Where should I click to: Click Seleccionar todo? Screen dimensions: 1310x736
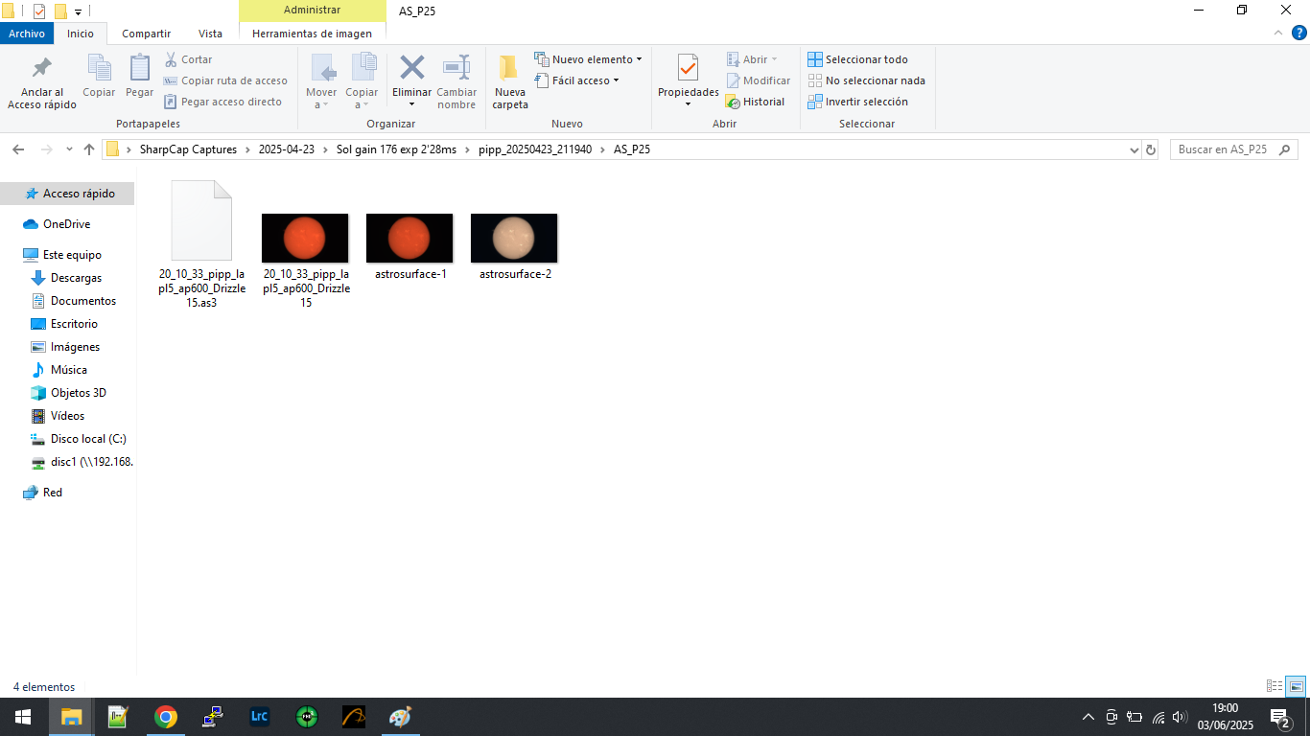pyautogui.click(x=857, y=59)
